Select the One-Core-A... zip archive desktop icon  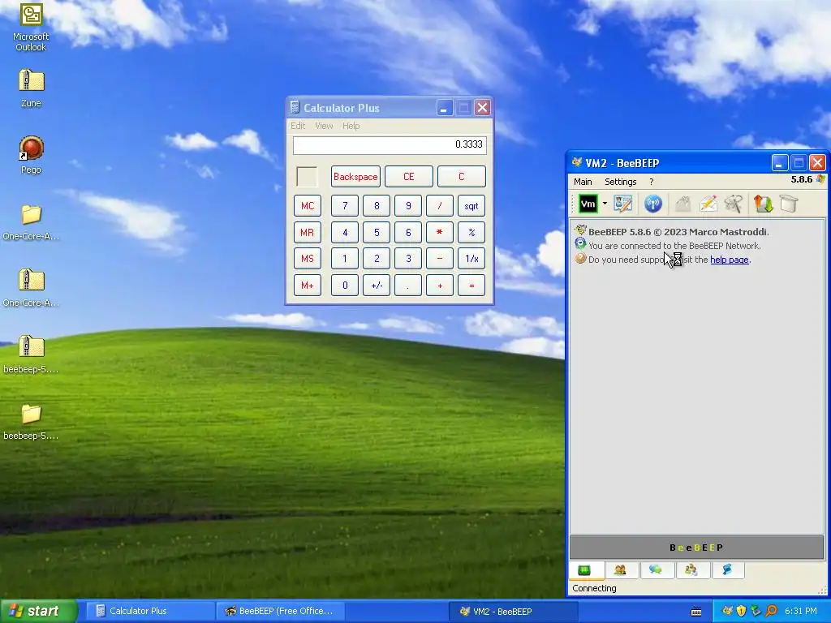(x=31, y=288)
